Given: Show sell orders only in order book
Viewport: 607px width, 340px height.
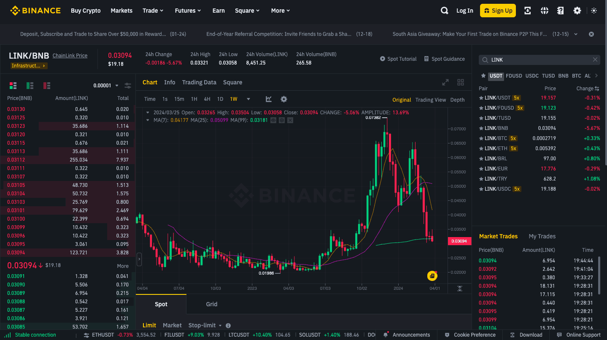Looking at the screenshot, I should [47, 86].
